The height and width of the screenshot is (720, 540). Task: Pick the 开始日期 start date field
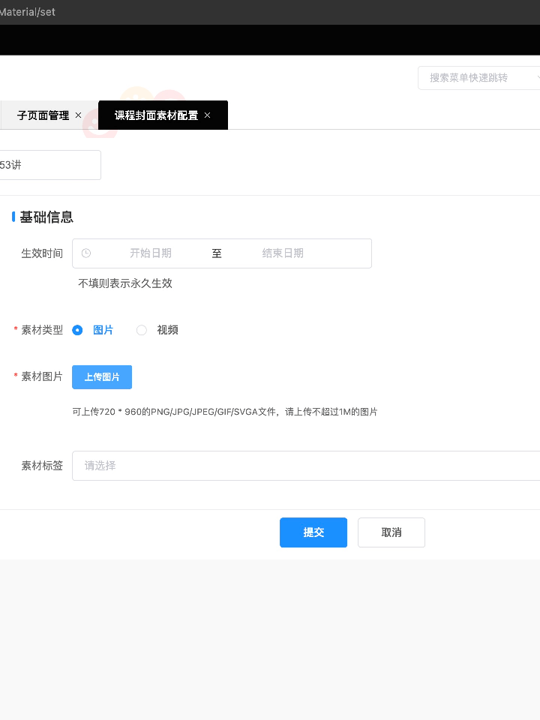pyautogui.click(x=151, y=253)
